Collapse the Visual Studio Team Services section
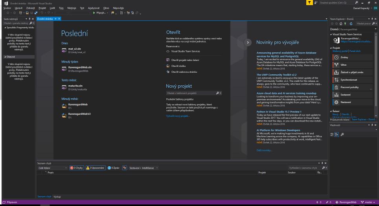 (x=331, y=34)
